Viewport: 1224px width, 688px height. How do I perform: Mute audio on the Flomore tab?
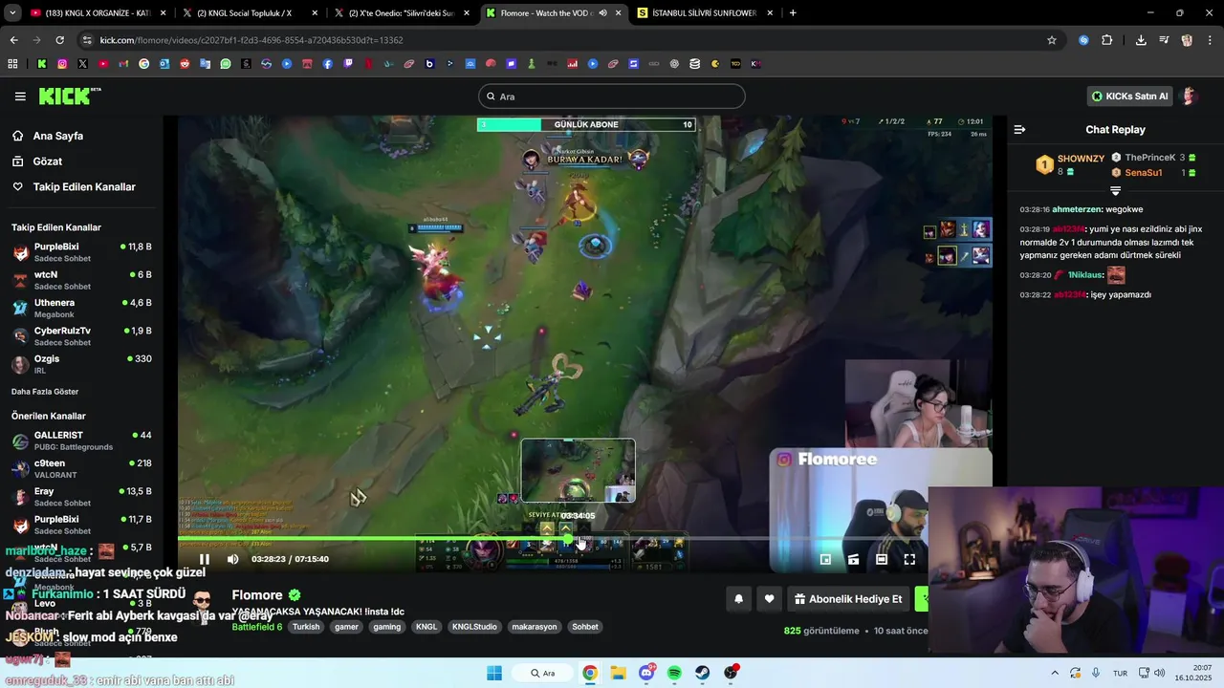point(602,13)
